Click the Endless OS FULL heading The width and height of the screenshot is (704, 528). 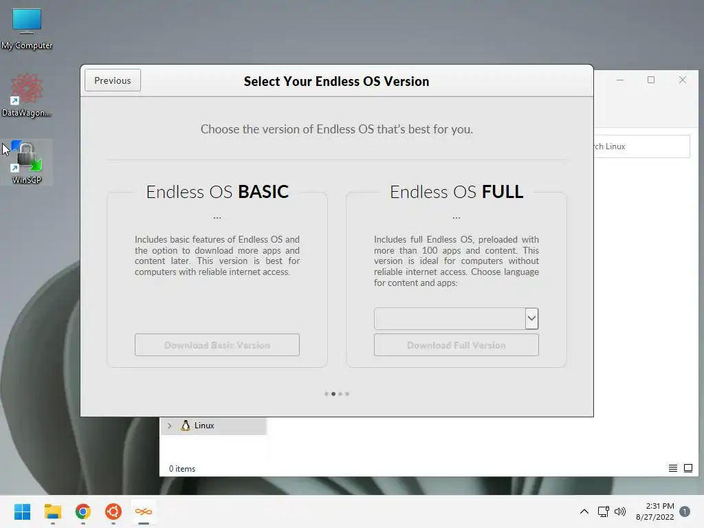pos(456,192)
